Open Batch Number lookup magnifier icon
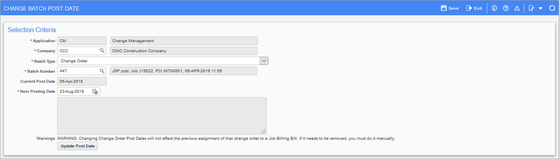 [102, 71]
